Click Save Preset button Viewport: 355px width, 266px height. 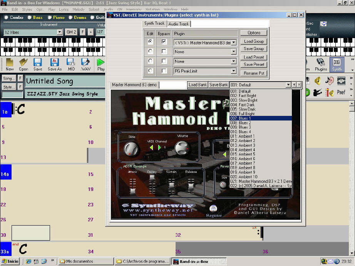click(x=254, y=65)
